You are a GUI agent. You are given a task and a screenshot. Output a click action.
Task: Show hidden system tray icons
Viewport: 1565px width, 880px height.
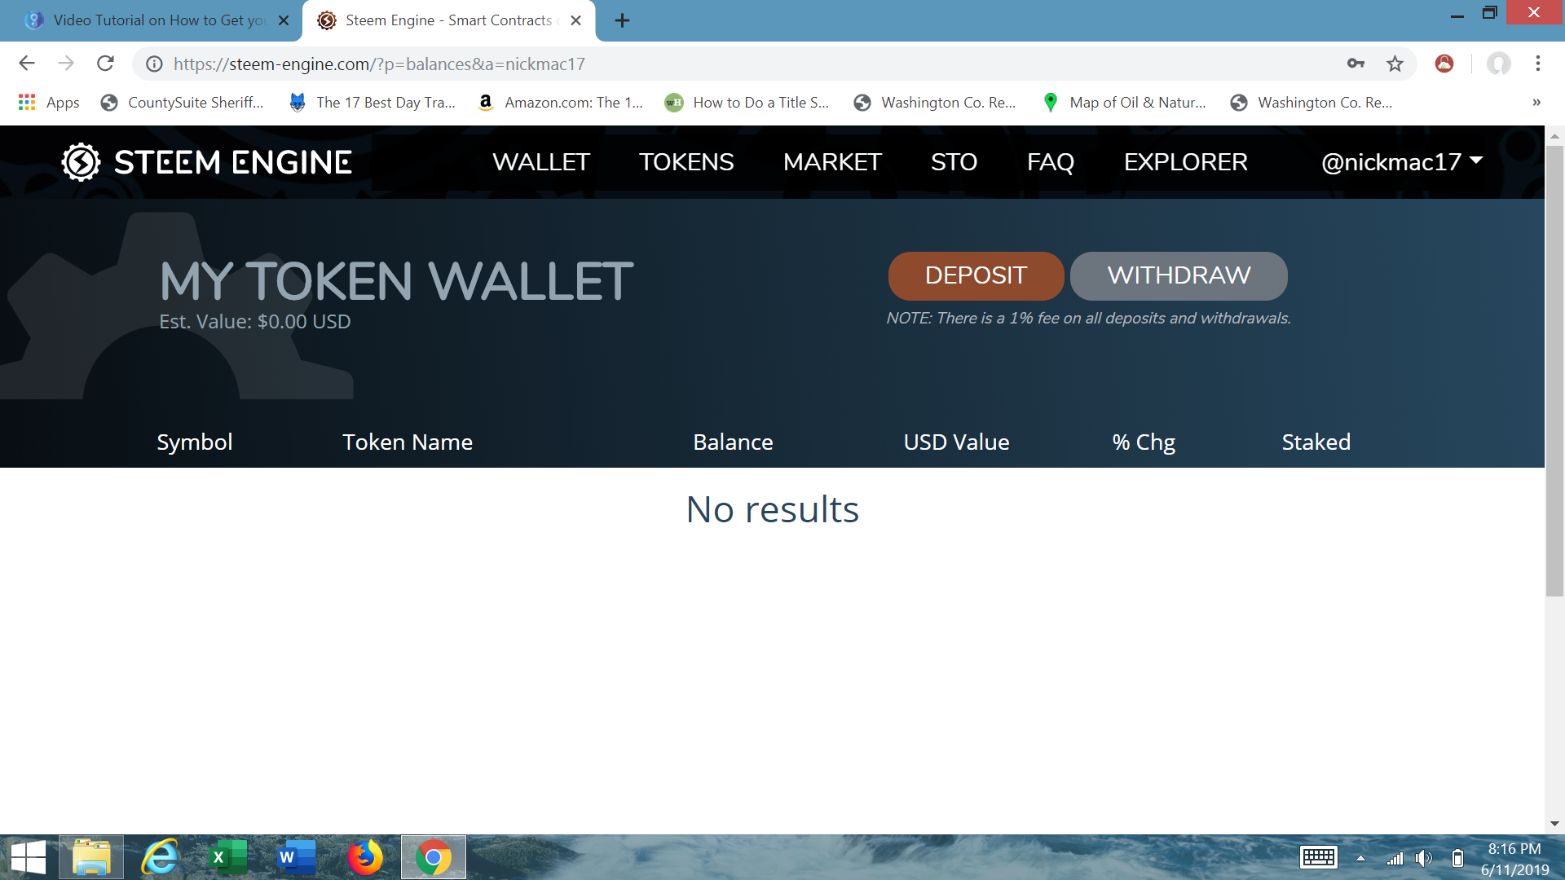[1360, 858]
